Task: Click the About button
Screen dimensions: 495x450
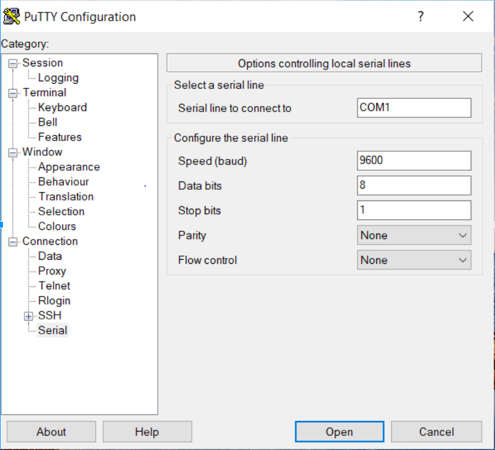Action: 51,432
